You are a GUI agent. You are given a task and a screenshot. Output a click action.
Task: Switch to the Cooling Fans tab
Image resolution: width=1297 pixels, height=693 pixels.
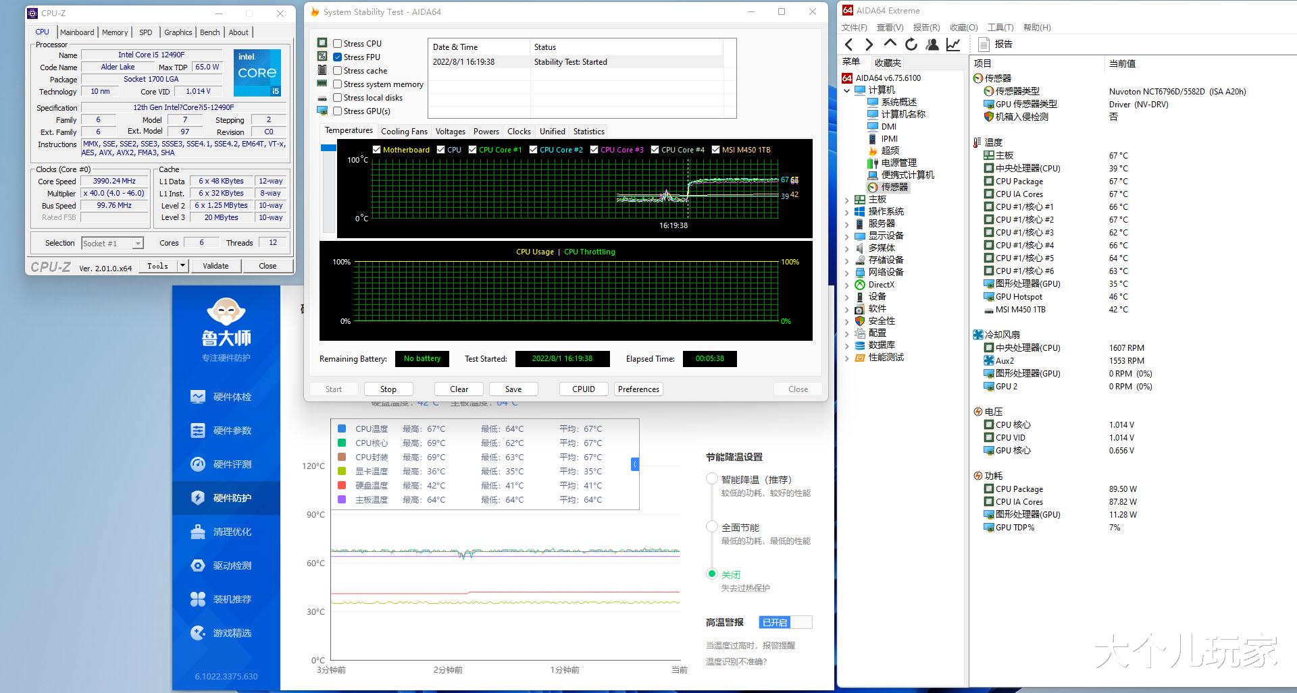click(404, 132)
